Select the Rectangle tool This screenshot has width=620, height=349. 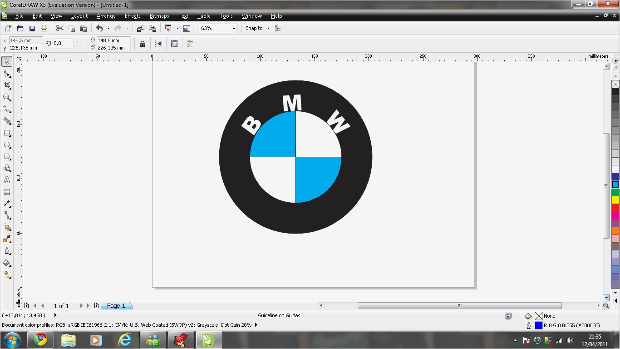(7, 133)
